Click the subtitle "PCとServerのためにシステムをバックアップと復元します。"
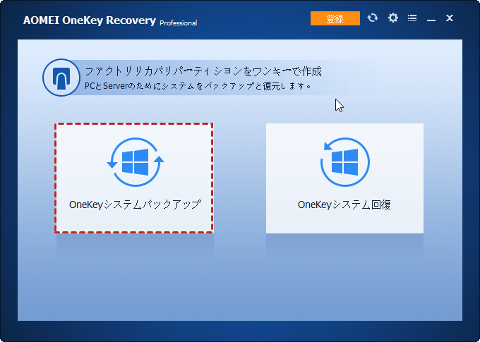Screen dimensions: 480x342 [x=198, y=86]
